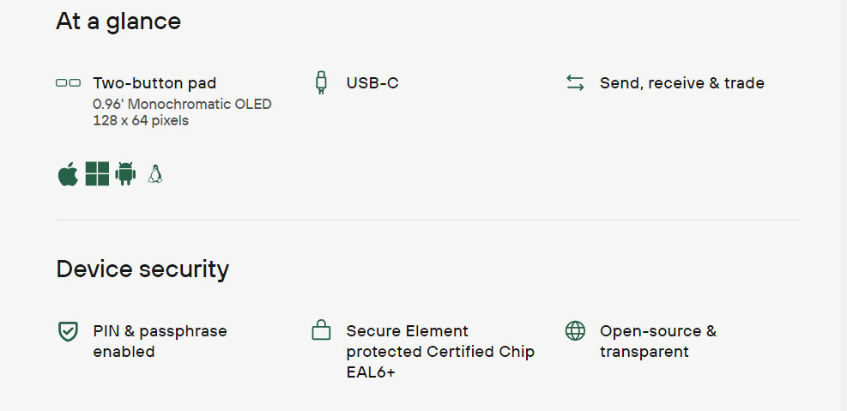Click the Apple logo icon
Screen dimensions: 847x411
pos(68,174)
